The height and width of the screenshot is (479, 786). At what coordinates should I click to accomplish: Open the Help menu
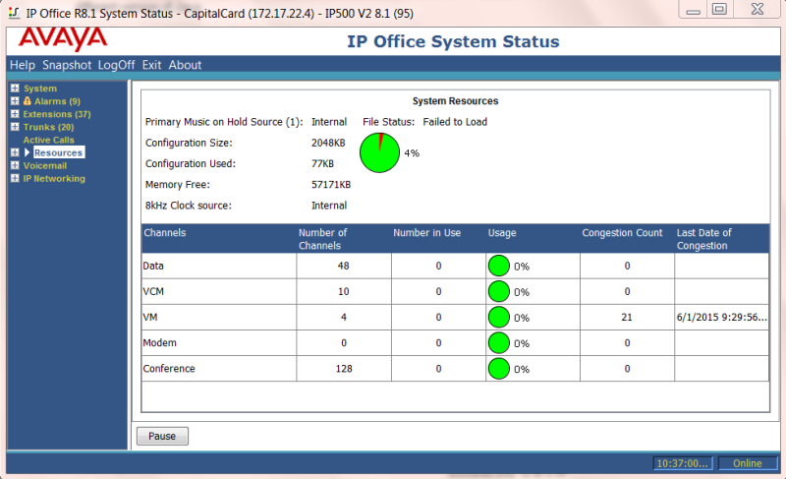(x=23, y=65)
